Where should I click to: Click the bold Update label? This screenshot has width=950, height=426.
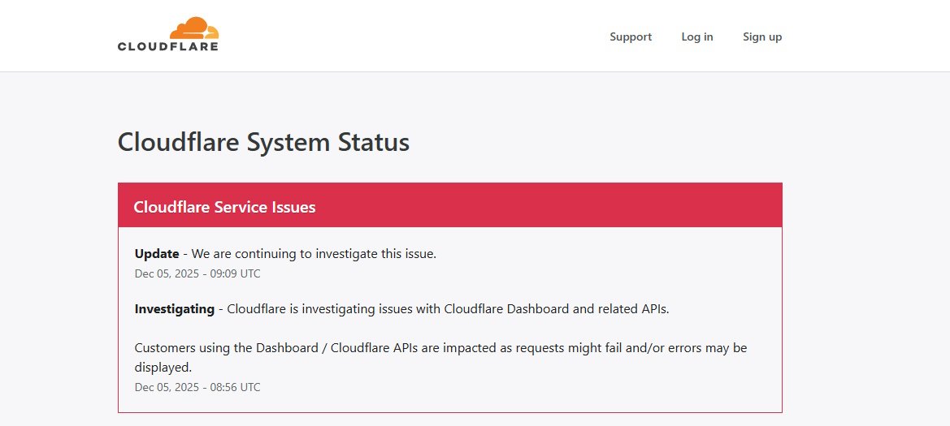[x=156, y=253]
